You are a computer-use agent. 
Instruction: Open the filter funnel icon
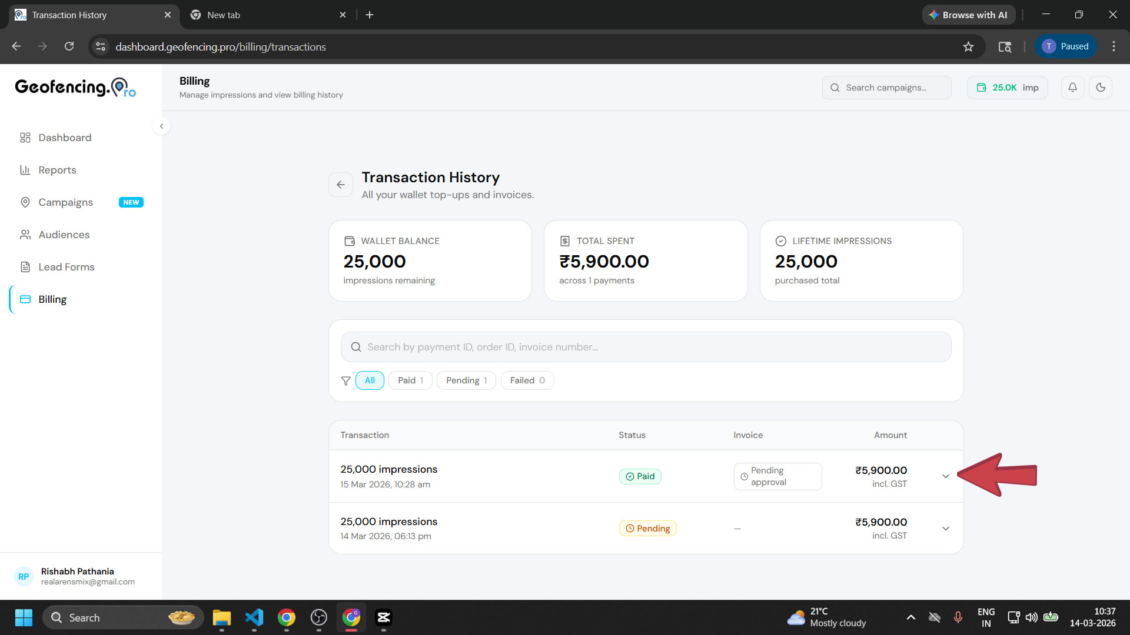(x=346, y=380)
